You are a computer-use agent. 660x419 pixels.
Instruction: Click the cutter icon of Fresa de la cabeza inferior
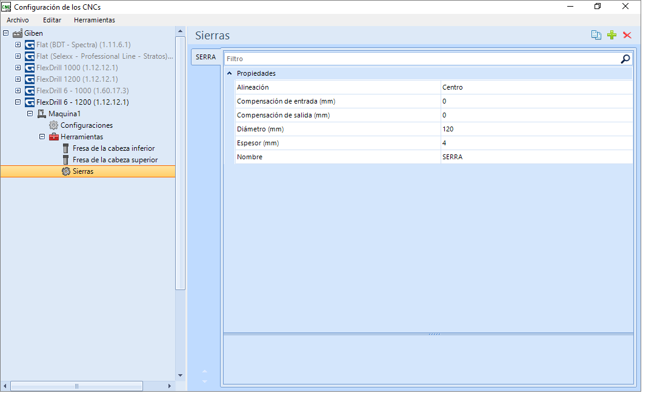[65, 148]
